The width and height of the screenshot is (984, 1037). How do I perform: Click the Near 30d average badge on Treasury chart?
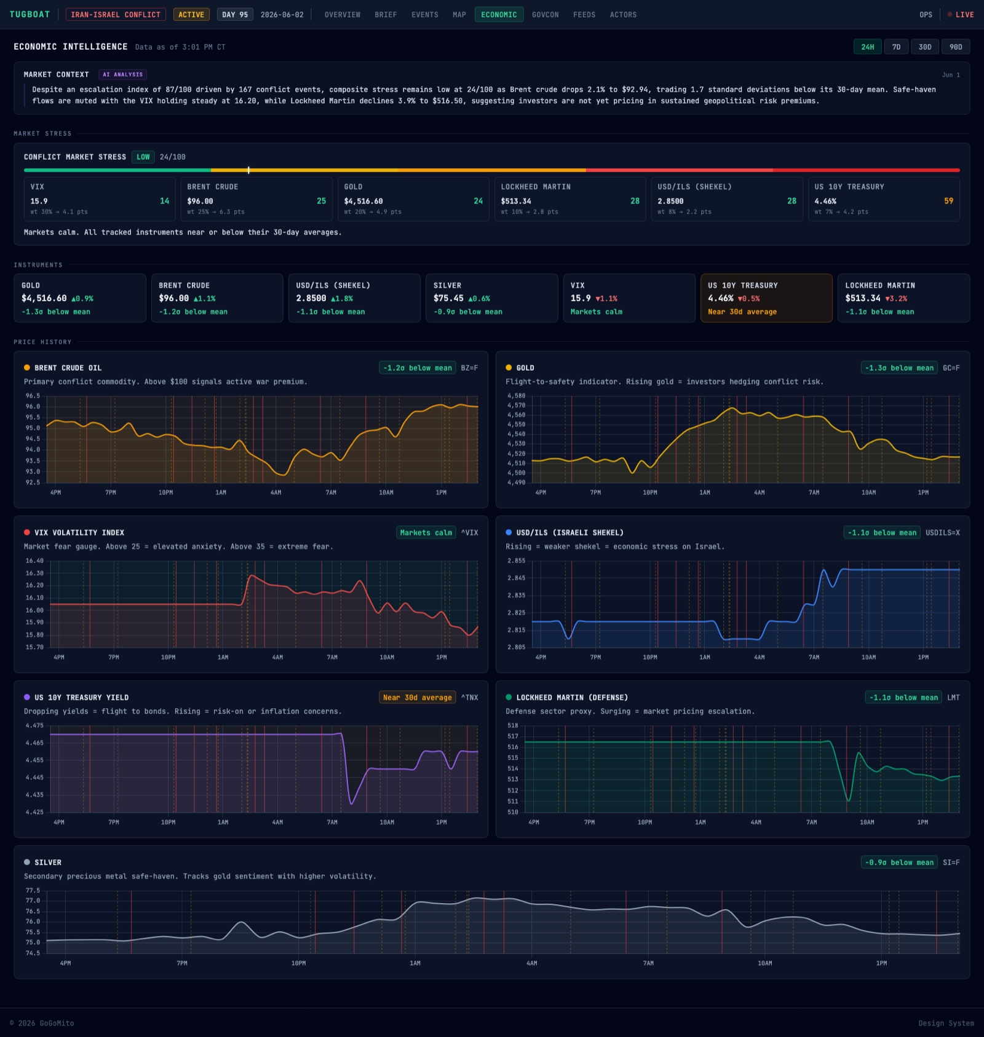[418, 697]
